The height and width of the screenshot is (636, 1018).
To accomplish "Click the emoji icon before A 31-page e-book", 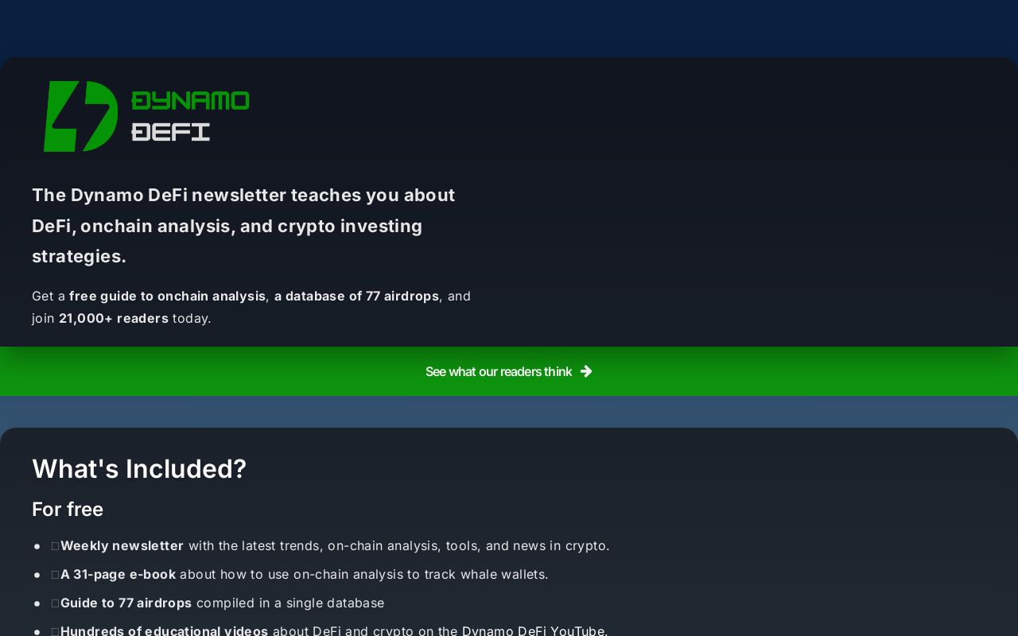I will pos(55,575).
